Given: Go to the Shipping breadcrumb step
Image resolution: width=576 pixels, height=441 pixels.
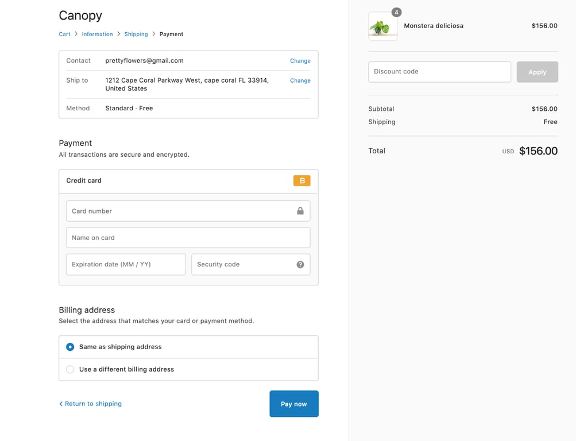Looking at the screenshot, I should click(x=136, y=34).
